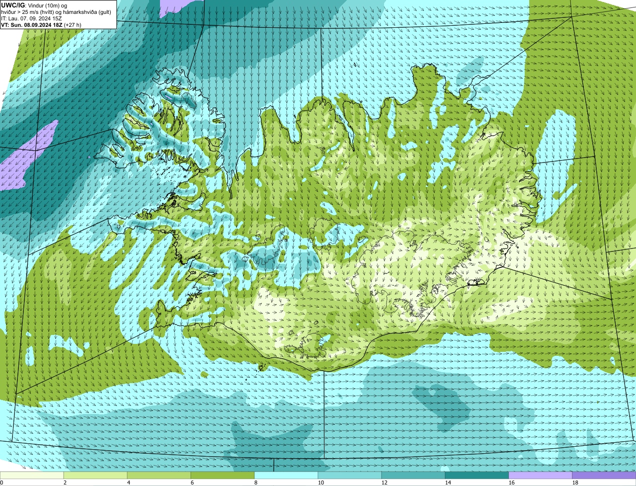
Task: Click the legend scale label '10'
Action: click(x=320, y=483)
